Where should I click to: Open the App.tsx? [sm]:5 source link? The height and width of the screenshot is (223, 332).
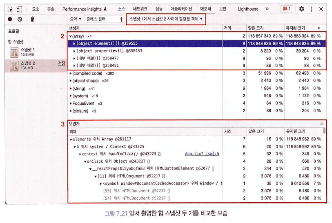click(202, 154)
